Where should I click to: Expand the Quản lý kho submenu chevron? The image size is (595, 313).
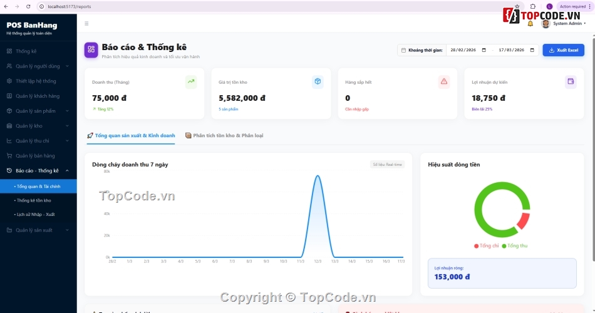pos(67,126)
